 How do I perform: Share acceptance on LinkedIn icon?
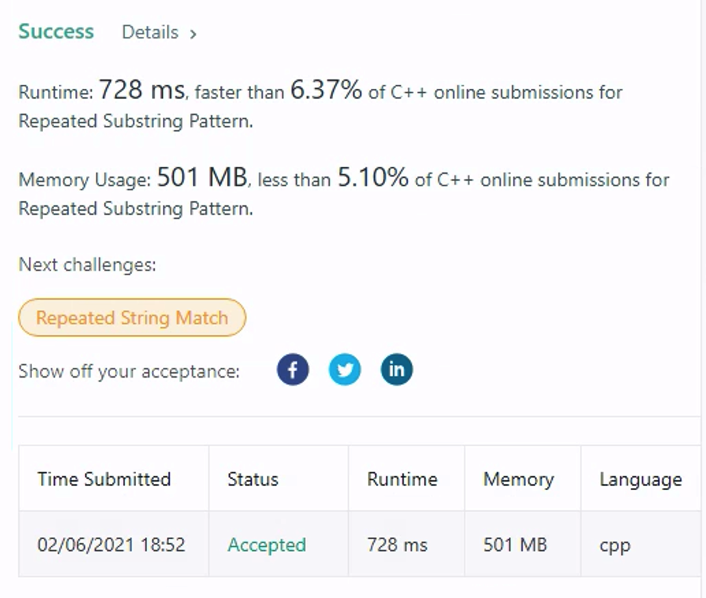tap(396, 369)
